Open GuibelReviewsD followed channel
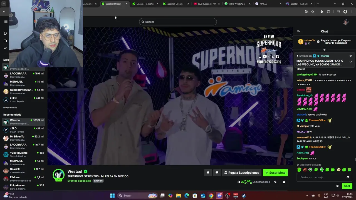 click(24, 91)
